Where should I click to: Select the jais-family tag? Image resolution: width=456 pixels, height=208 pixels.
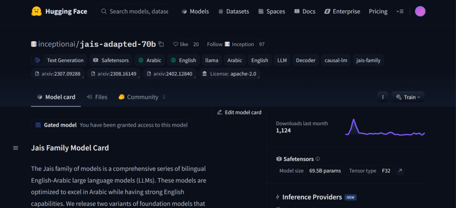pos(368,60)
